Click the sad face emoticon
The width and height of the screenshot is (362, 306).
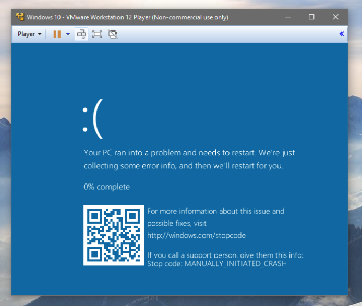pos(93,119)
